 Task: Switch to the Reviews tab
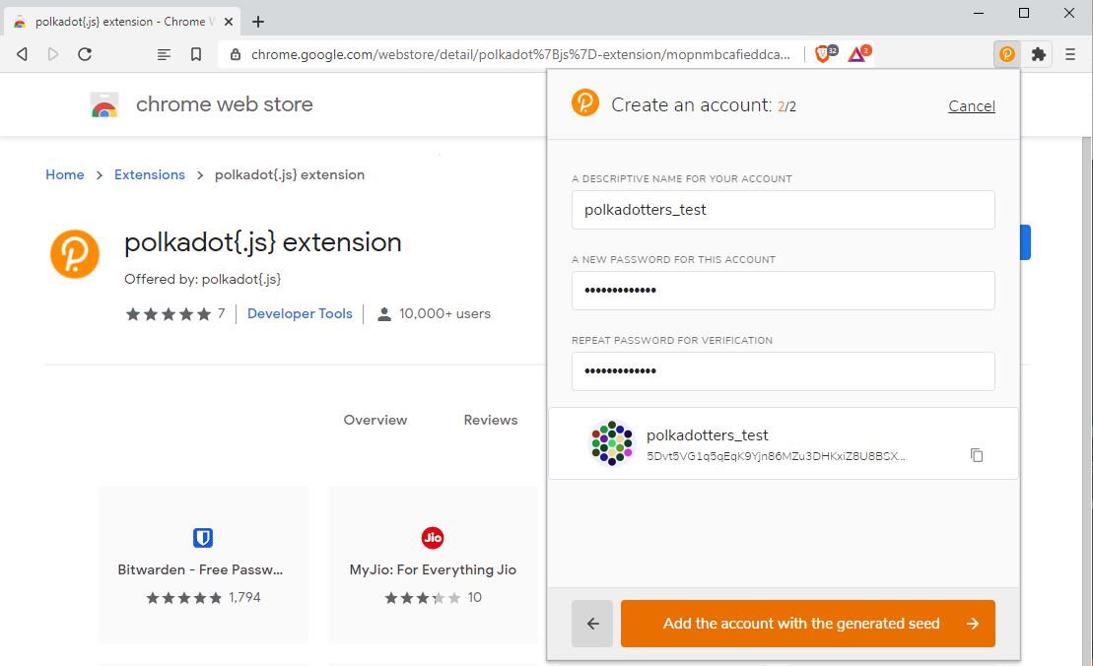coord(491,420)
